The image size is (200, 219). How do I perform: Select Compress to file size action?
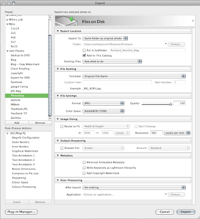click(x=25, y=174)
